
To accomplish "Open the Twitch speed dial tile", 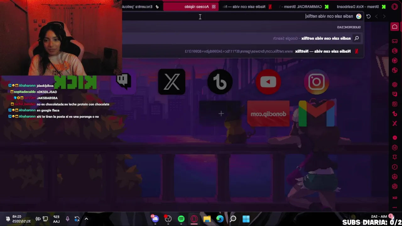I will (x=123, y=82).
